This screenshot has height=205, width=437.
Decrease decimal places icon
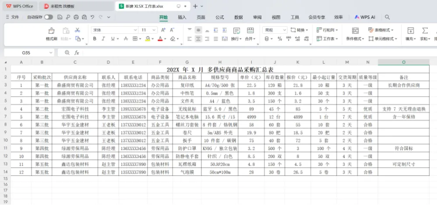point(306,39)
